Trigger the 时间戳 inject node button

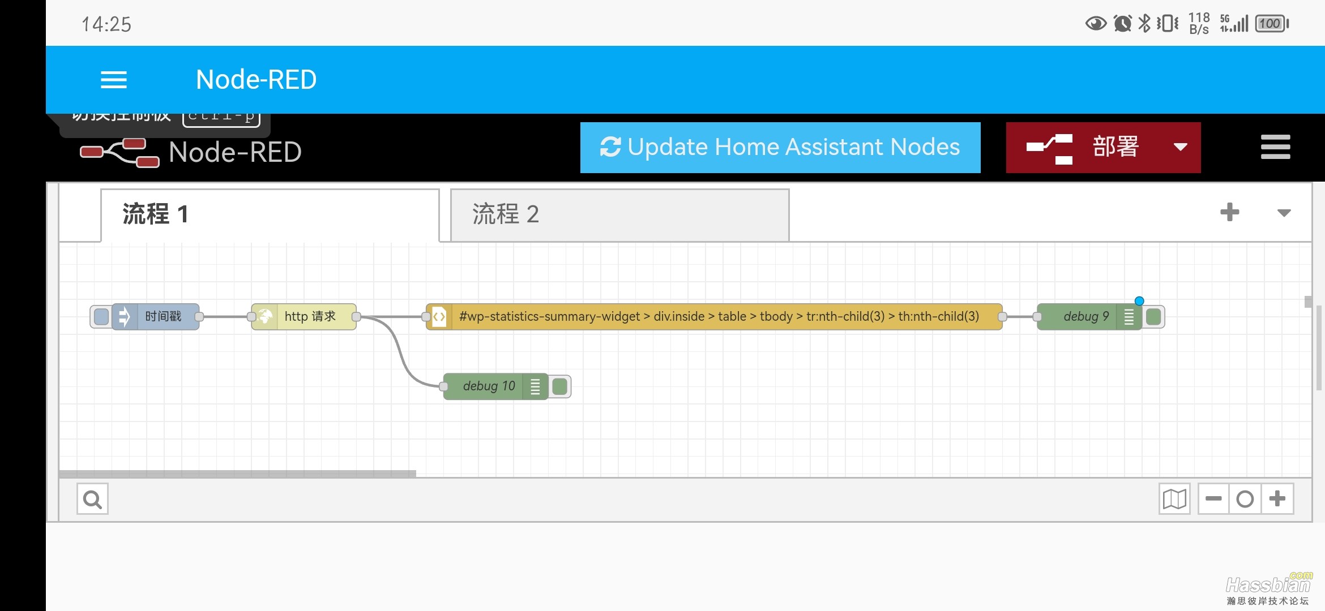101,317
